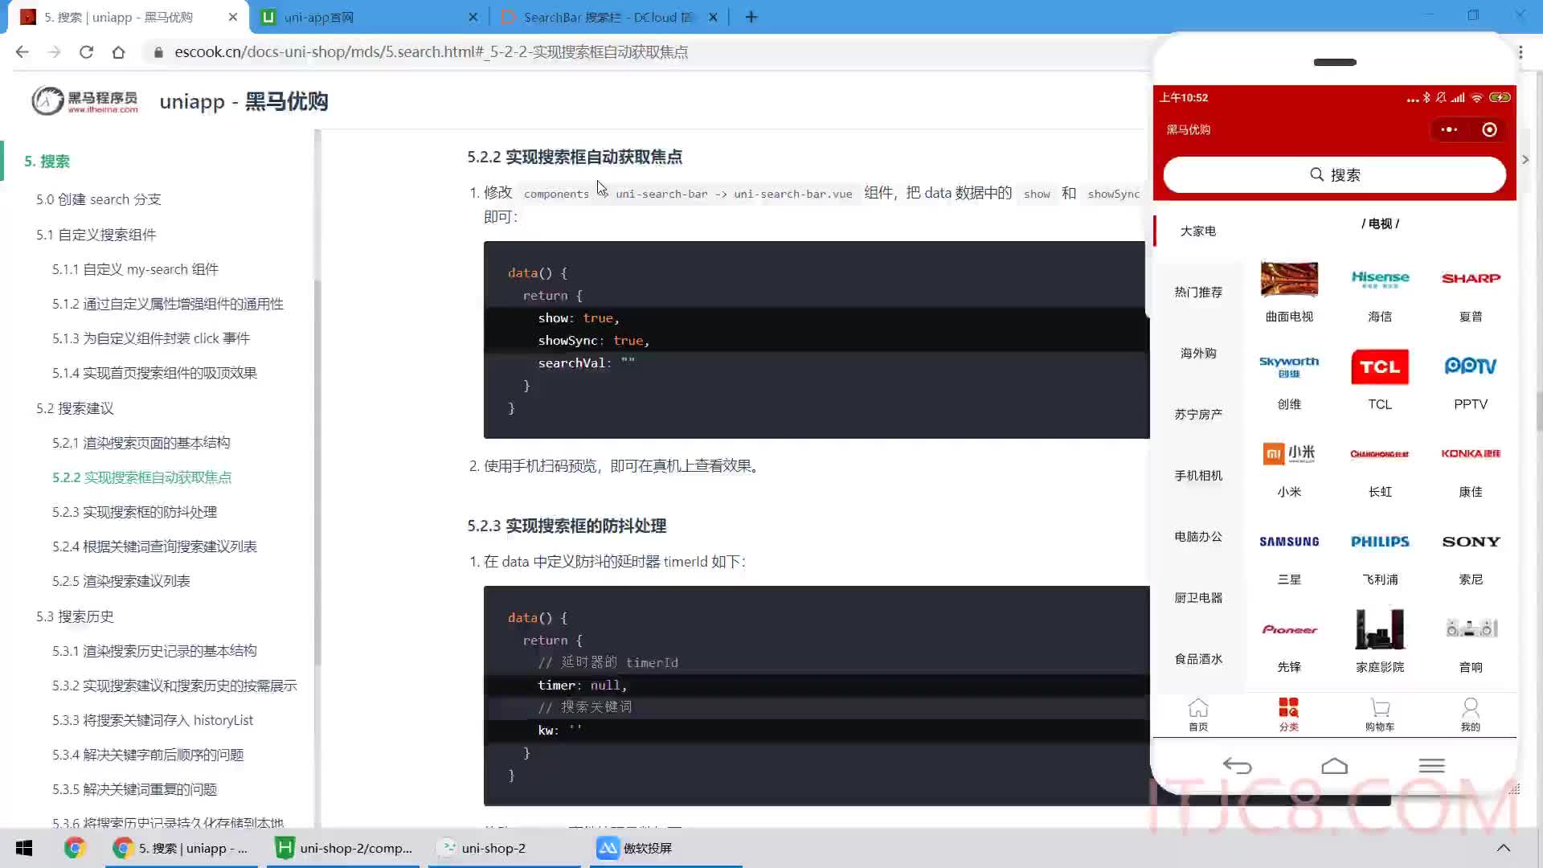Open the Pioneer 先锋 brand
The height and width of the screenshot is (868, 1543).
(1289, 629)
